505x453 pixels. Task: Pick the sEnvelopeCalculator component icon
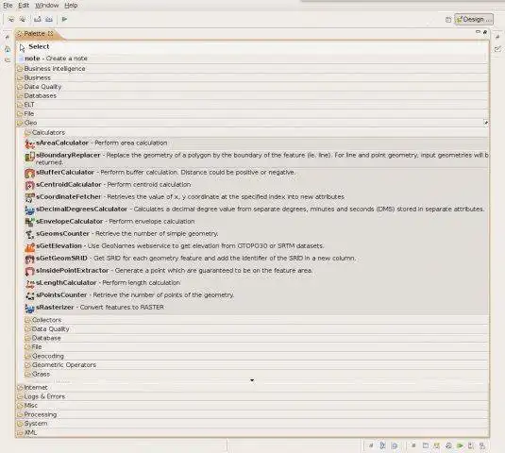29,222
